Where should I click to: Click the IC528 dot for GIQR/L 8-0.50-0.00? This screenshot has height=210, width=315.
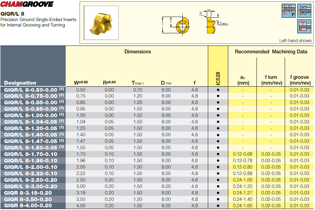click(218, 90)
